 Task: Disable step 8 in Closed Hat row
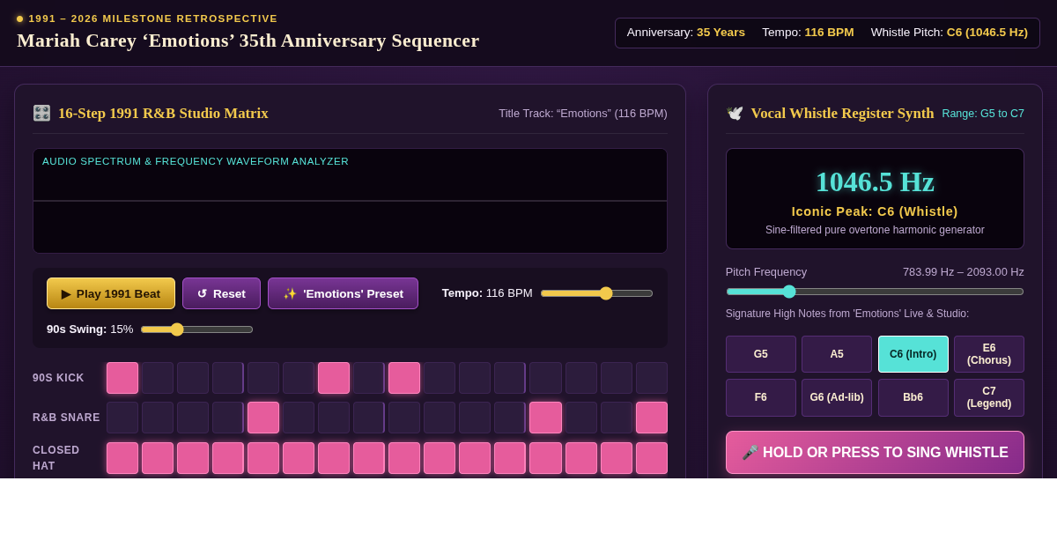[369, 458]
